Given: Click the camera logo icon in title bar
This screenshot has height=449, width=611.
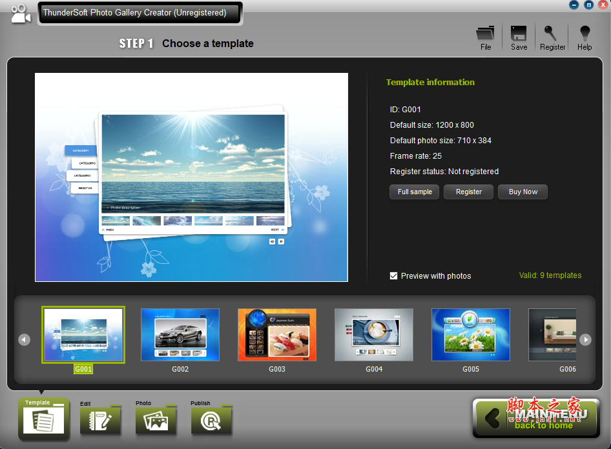Looking at the screenshot, I should pos(21,14).
